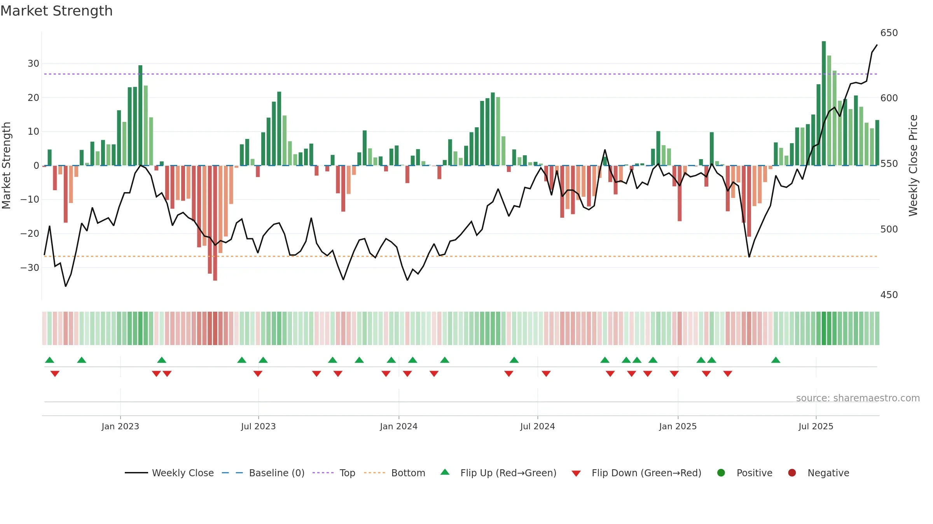Toggle the Bottom legend entry

click(395, 473)
